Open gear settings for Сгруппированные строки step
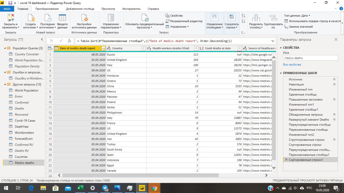The image size is (344, 193). coord(334,140)
